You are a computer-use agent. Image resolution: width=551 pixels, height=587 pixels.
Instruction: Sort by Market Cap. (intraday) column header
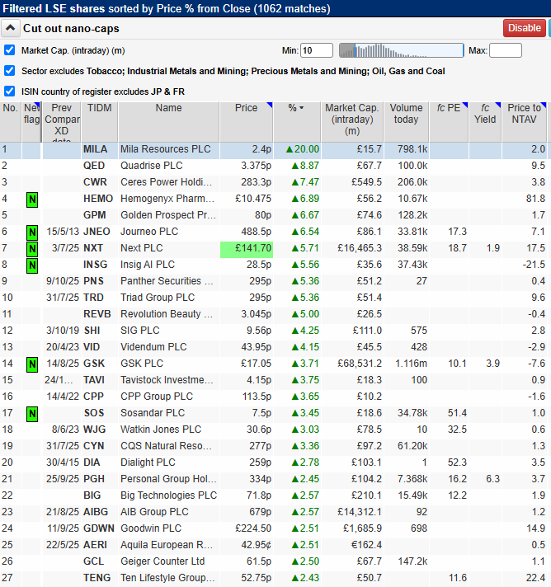(x=352, y=122)
